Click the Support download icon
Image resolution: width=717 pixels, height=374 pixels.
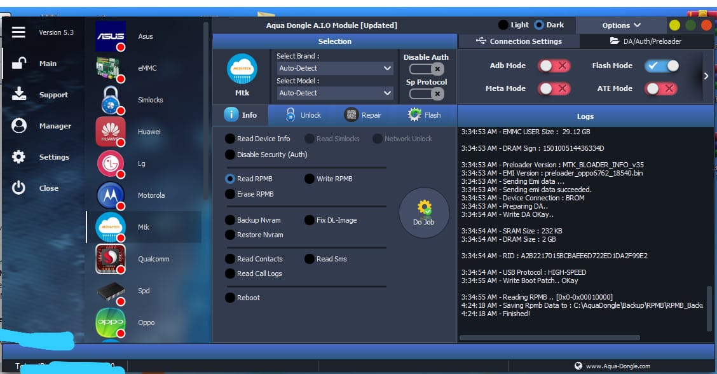click(18, 94)
